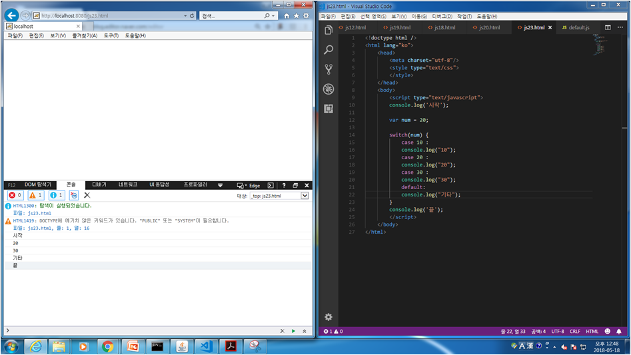This screenshot has width=631, height=355.
Task: Split the VS Code editor
Action: 608,27
